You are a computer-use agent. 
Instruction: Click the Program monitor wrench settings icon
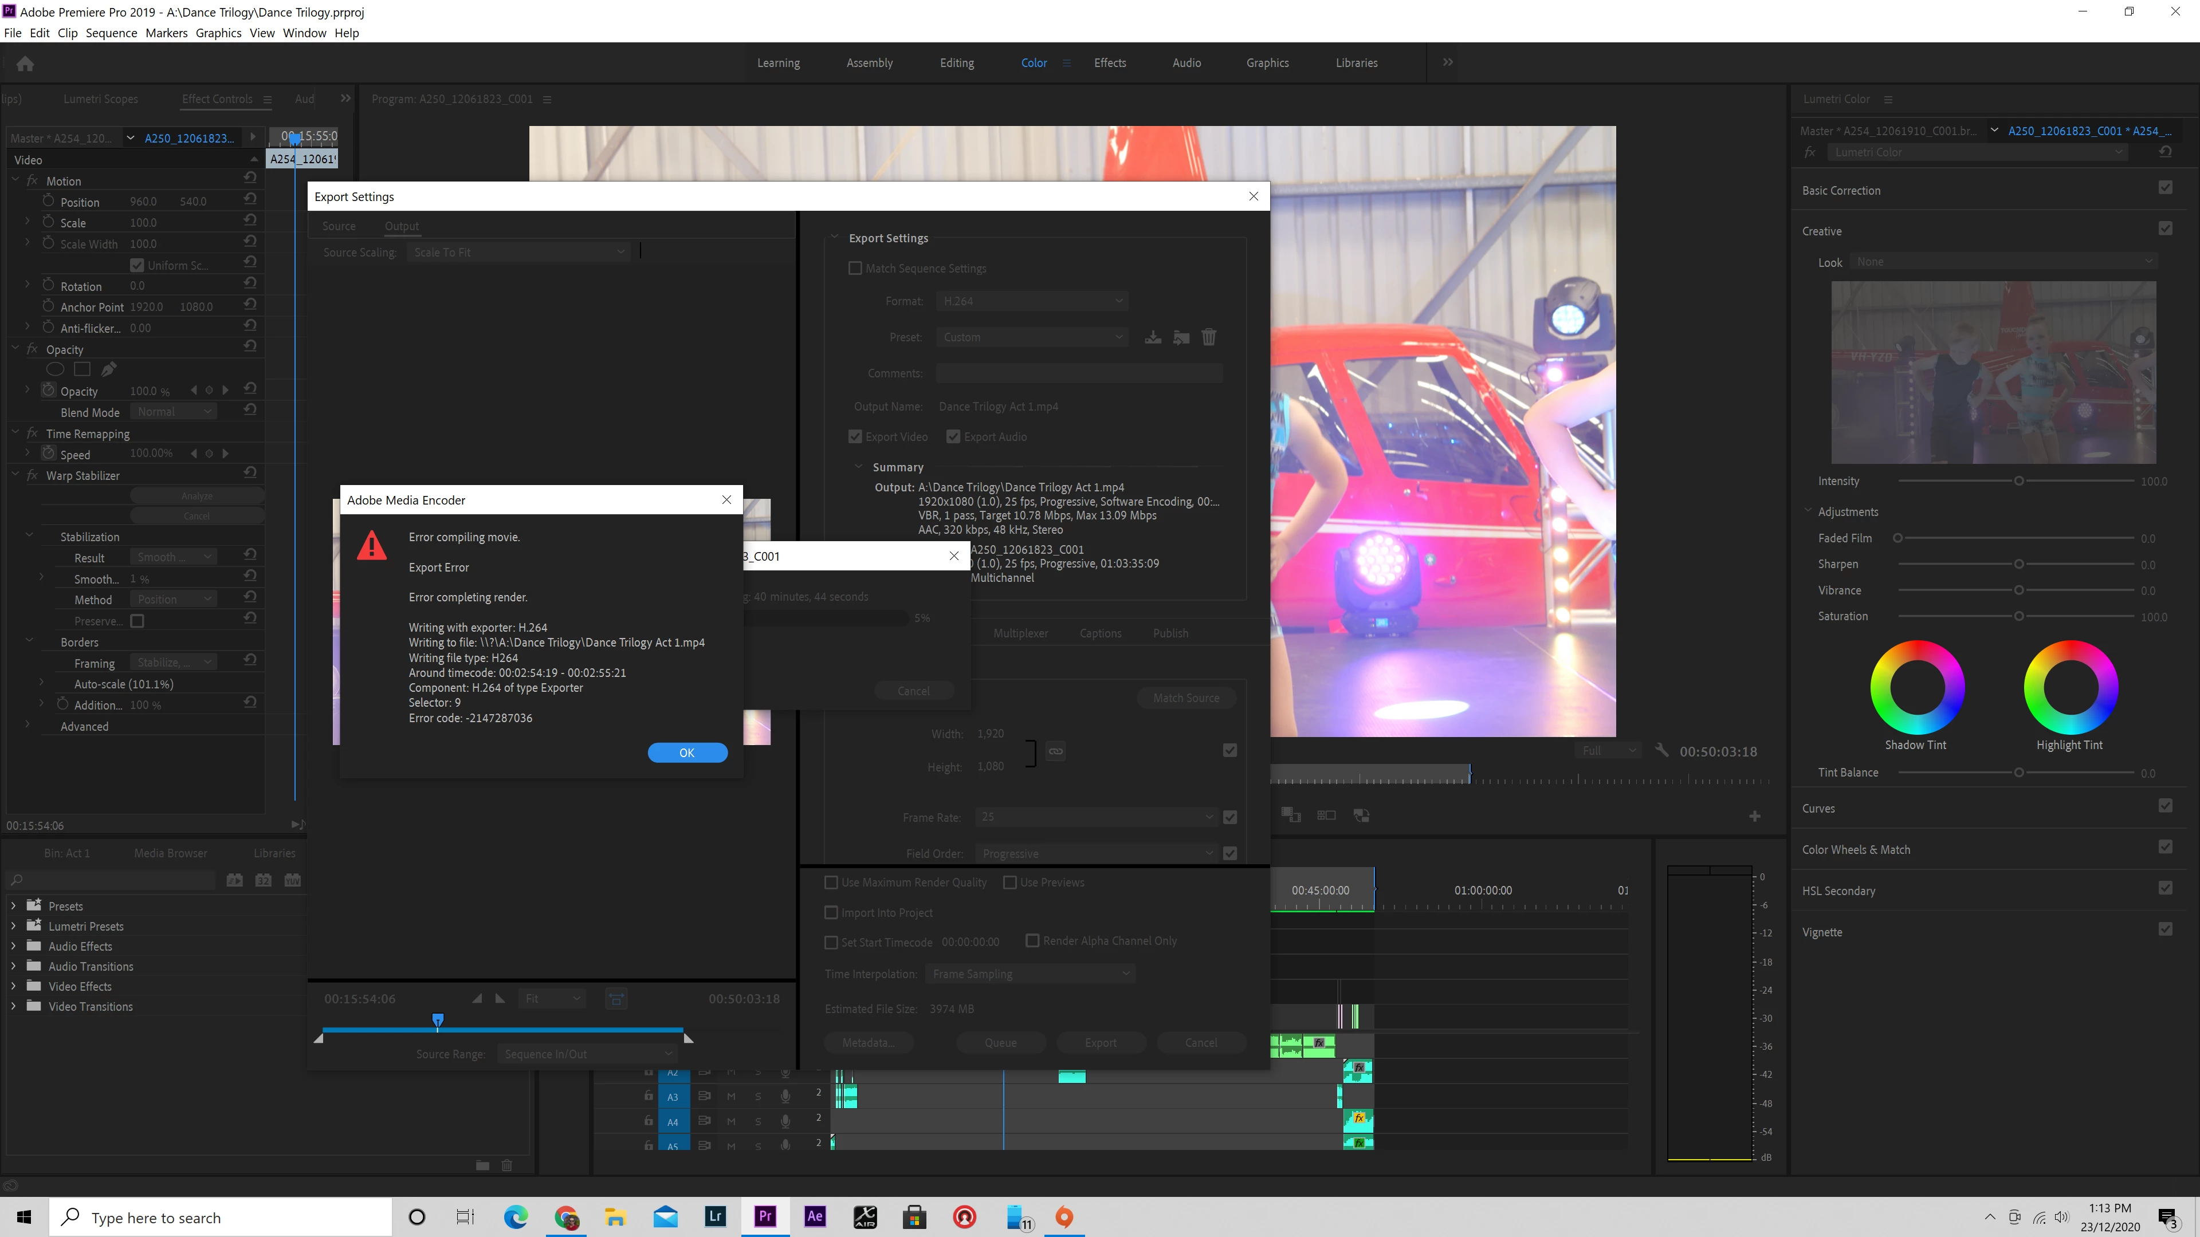pos(1661,750)
